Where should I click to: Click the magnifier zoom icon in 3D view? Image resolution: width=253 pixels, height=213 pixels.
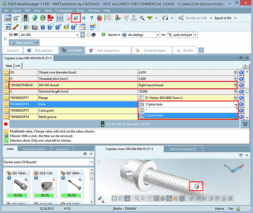[x=137, y=199]
